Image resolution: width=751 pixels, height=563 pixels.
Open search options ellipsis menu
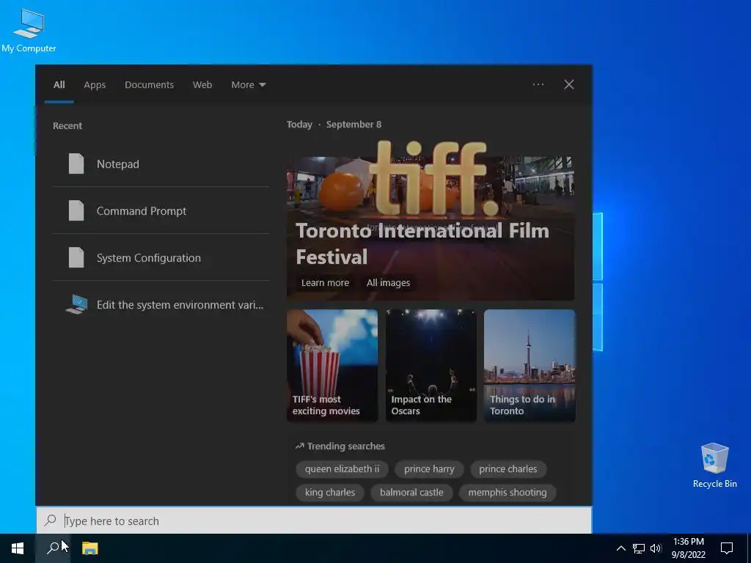pyautogui.click(x=538, y=84)
